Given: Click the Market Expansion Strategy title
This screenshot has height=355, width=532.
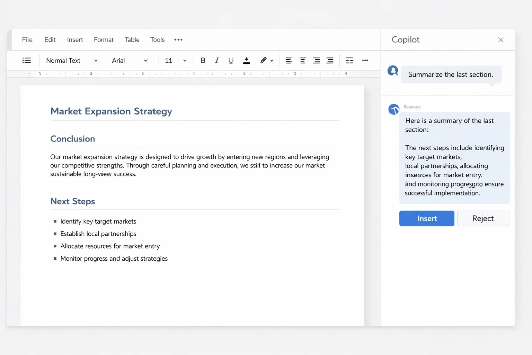Looking at the screenshot, I should tap(111, 111).
